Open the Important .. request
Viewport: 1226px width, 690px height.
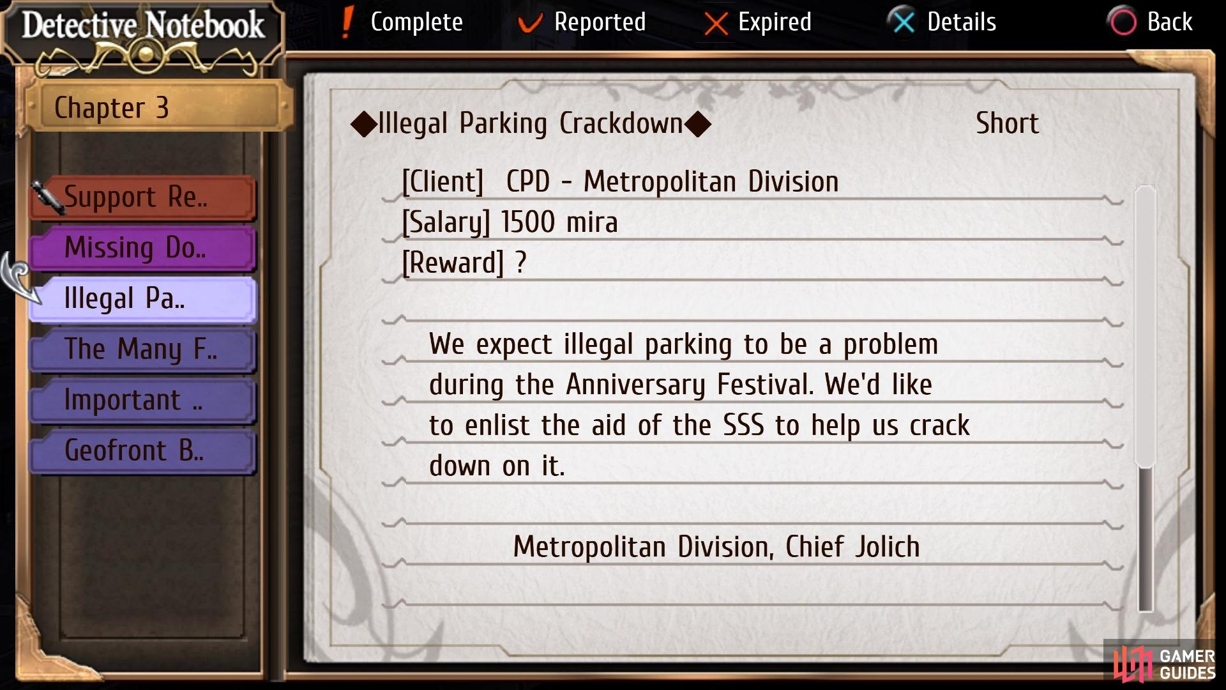[x=143, y=401]
